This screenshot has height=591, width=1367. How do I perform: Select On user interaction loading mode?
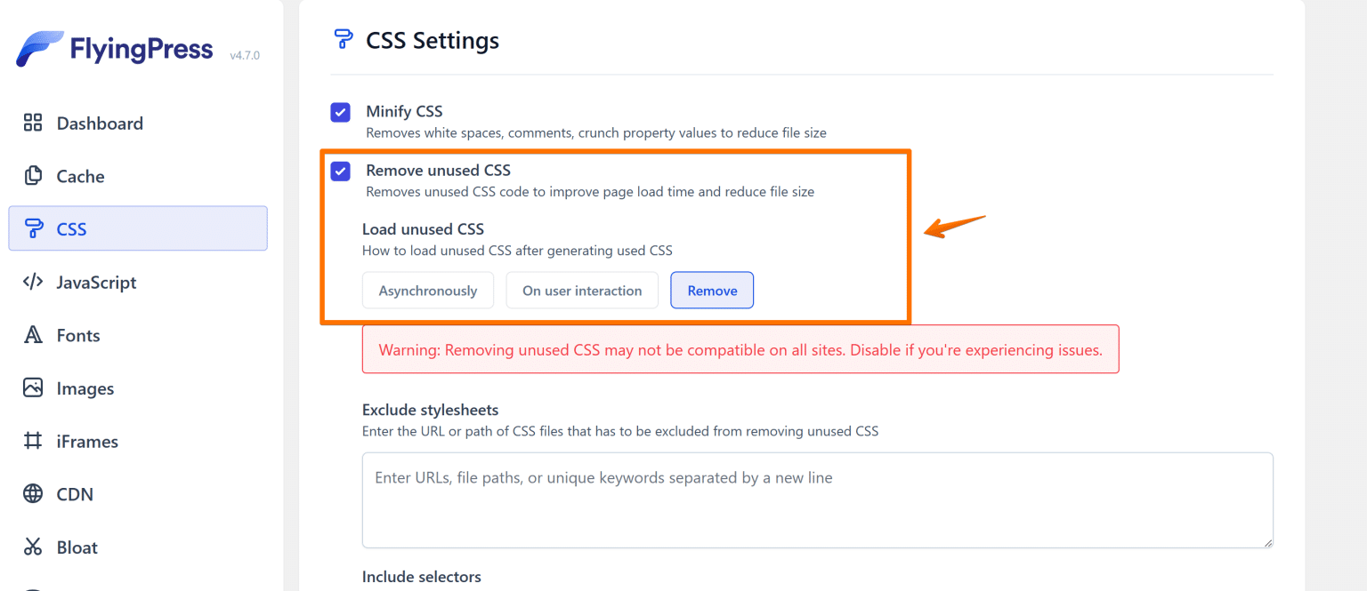coord(582,290)
